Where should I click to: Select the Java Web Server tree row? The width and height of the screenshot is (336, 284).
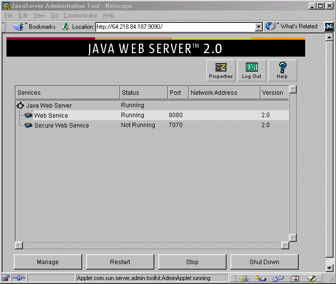coord(152,105)
